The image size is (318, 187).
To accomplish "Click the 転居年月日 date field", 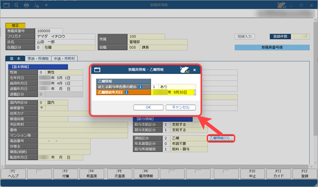I will click(60, 157).
